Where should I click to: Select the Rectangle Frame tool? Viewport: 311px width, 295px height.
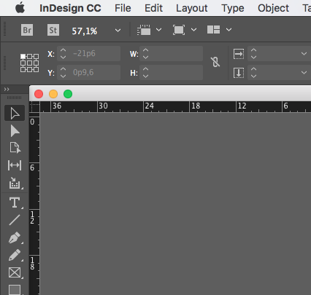click(15, 272)
